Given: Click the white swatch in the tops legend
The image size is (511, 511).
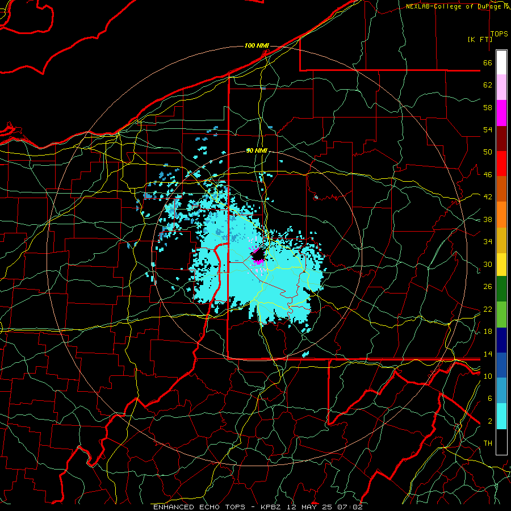Looking at the screenshot, I should click(501, 62).
